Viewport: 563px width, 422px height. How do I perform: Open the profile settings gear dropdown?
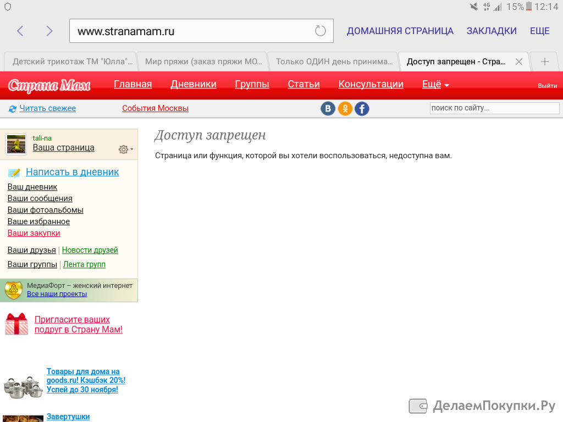point(126,149)
